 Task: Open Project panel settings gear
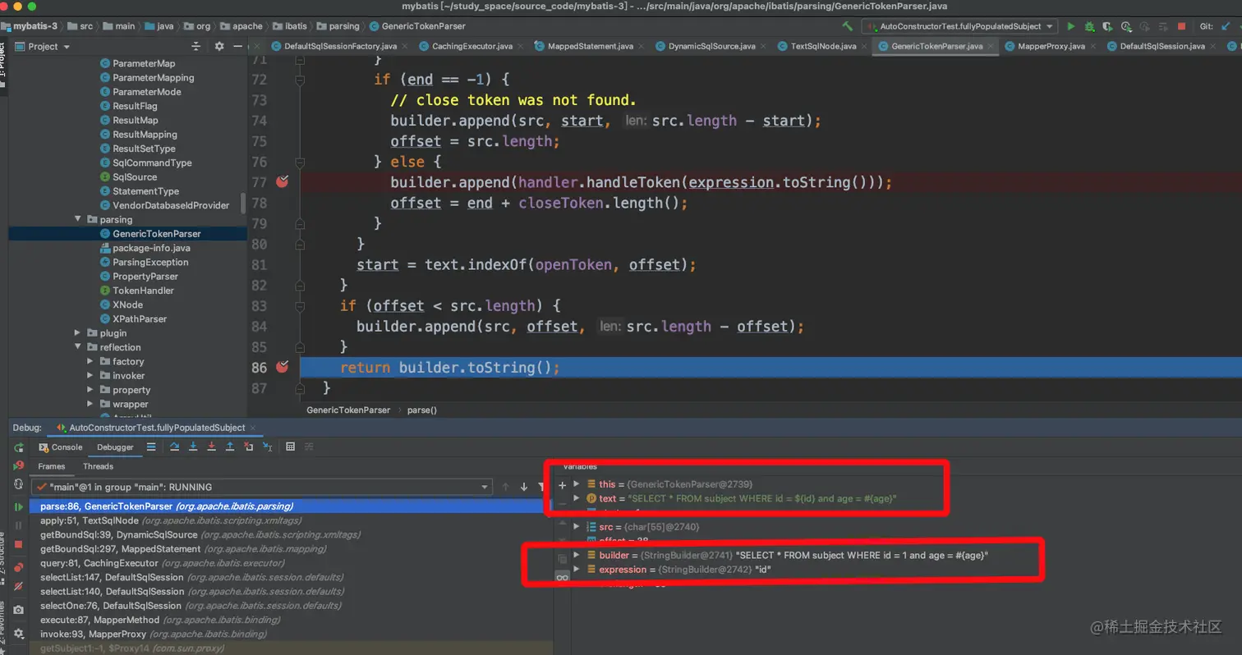[219, 47]
